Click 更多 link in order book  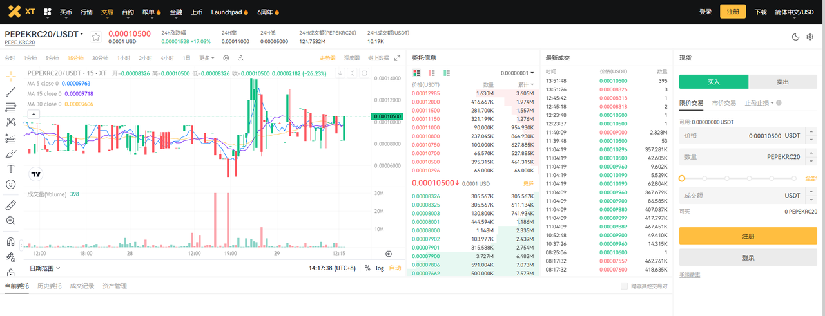click(x=529, y=183)
